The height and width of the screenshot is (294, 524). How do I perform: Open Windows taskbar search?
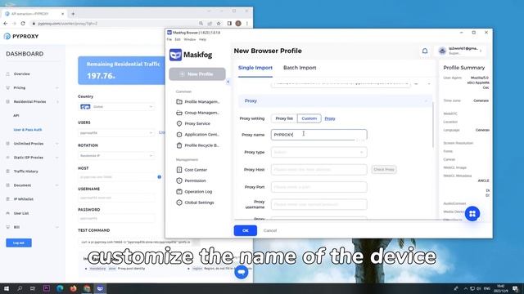coord(20,288)
